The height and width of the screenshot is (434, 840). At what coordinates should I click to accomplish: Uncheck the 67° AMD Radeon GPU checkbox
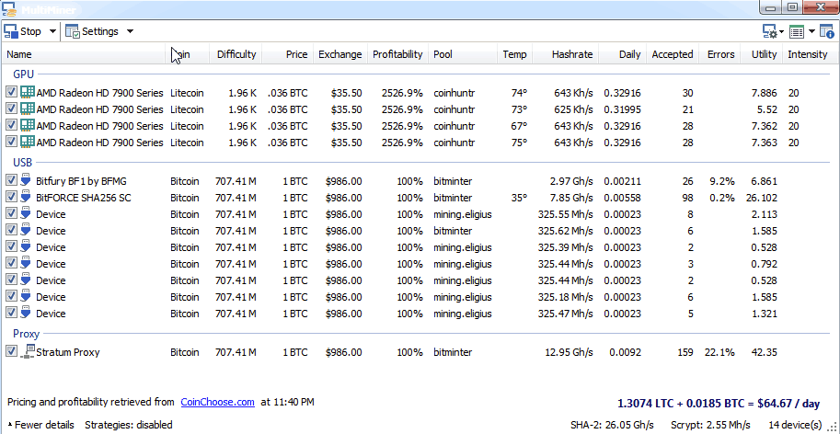[x=11, y=126]
